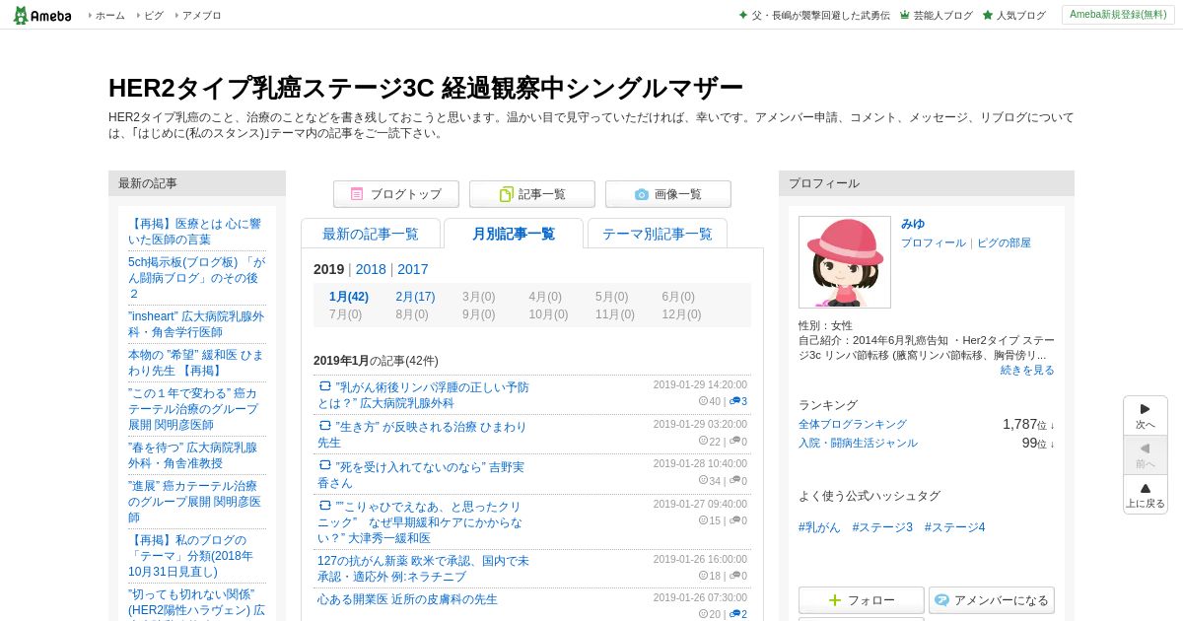Select year 2017
This screenshot has height=621, width=1183.
pyautogui.click(x=413, y=269)
